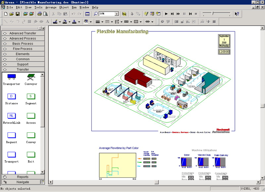Click the Segment module icon

(31, 97)
